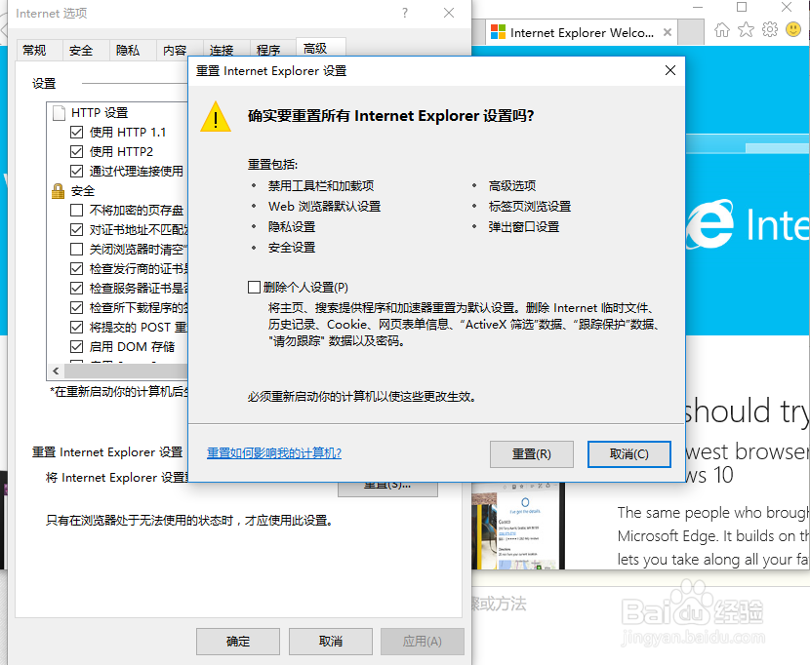
Task: Click the phone screenshot thumbnail on welcome page
Action: [518, 526]
